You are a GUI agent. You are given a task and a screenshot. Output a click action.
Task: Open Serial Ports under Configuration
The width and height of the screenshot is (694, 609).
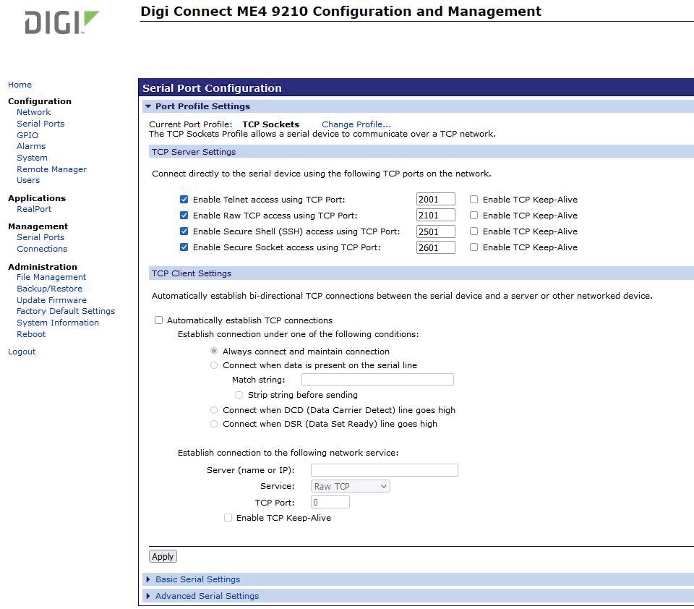pyautogui.click(x=40, y=124)
